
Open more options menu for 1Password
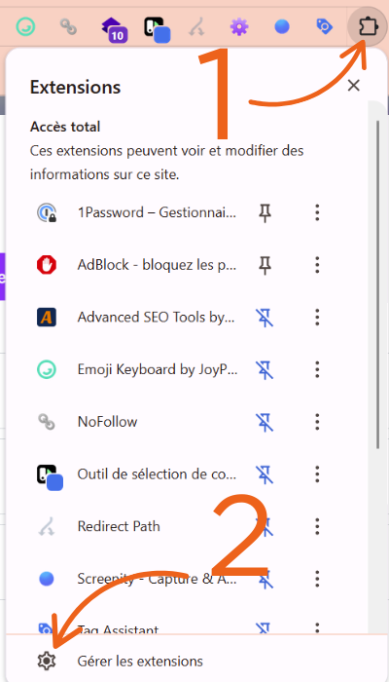point(317,212)
